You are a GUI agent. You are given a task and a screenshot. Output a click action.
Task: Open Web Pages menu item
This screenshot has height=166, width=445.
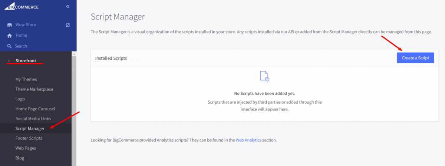[26, 148]
